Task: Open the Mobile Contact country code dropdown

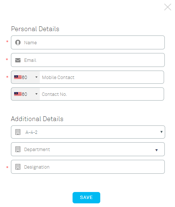Action: coord(36,77)
